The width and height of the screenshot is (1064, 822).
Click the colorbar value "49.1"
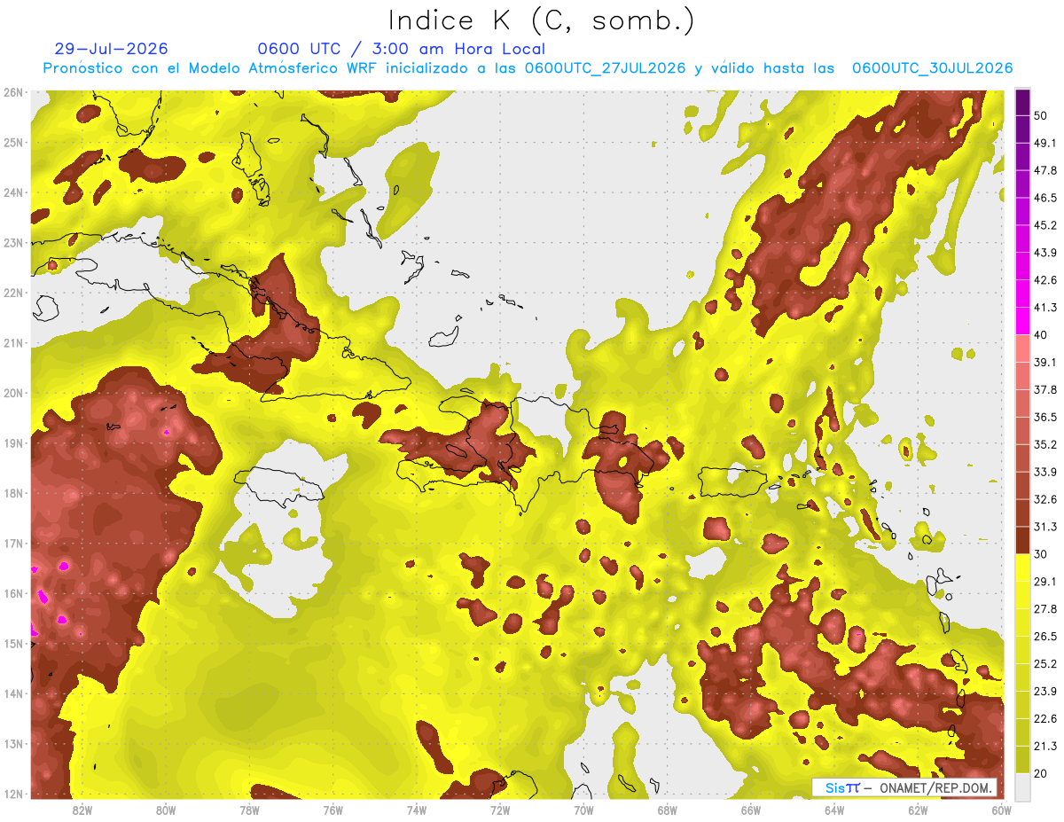(1045, 144)
